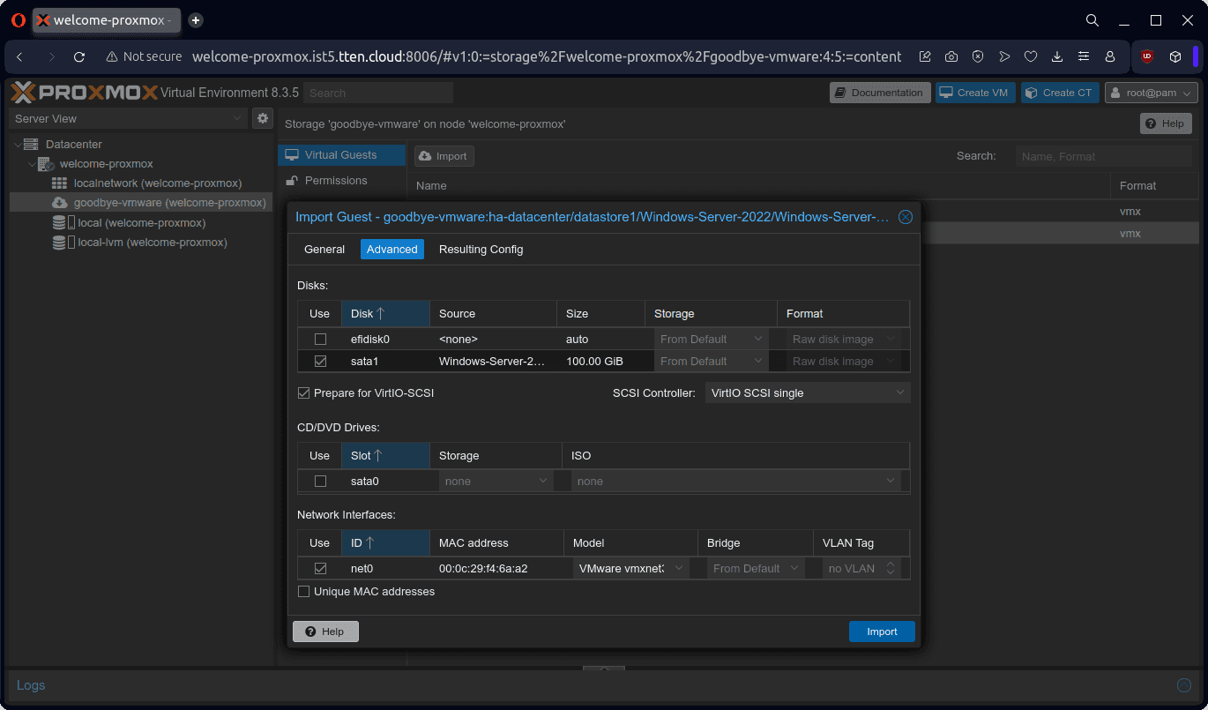Switch to the Resulting Config tab
The image size is (1208, 710).
point(481,250)
